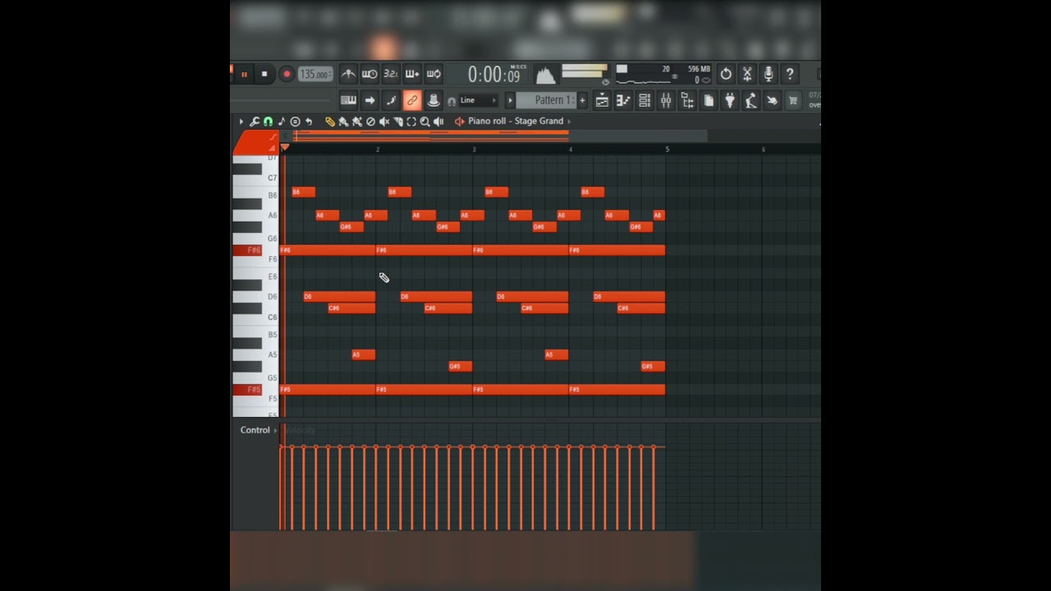The width and height of the screenshot is (1051, 591).
Task: Toggle loop recording
Action: tap(434, 74)
